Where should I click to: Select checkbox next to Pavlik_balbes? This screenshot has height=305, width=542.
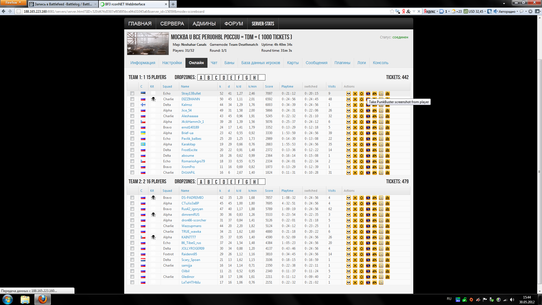pos(132,139)
